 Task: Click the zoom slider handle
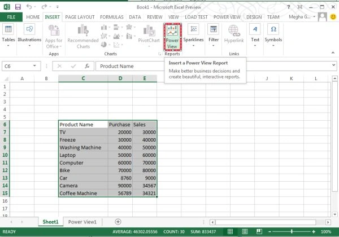click(x=292, y=231)
